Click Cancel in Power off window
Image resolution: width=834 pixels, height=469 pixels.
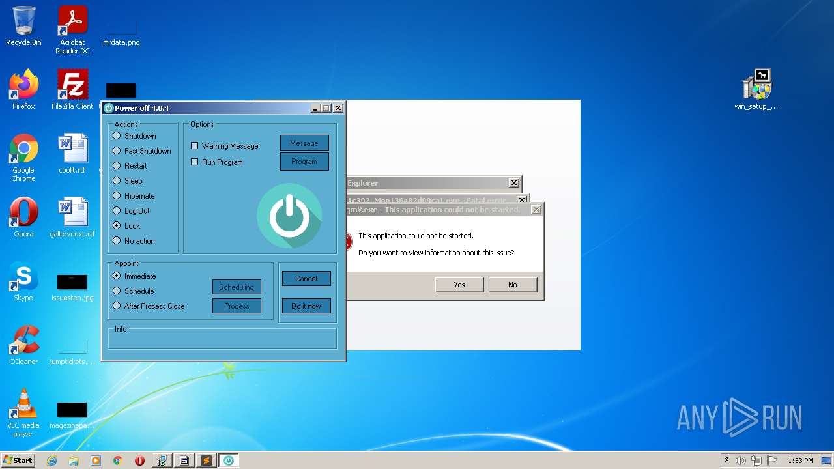(x=306, y=279)
